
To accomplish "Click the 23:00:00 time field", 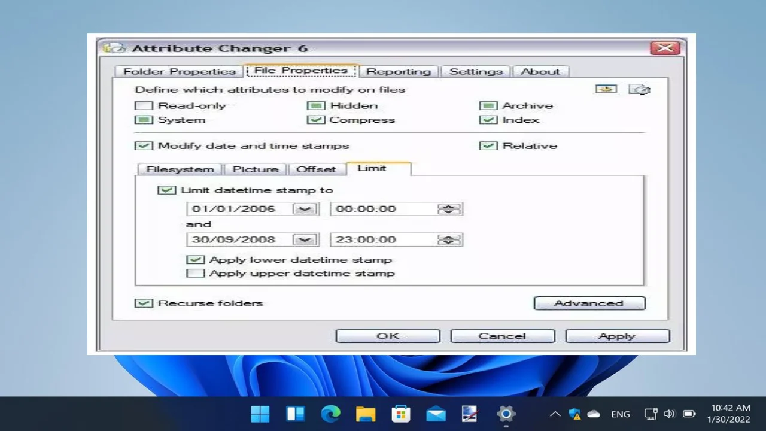I will (x=396, y=239).
